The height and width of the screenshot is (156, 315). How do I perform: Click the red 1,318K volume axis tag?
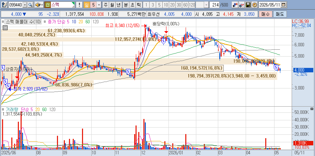(303, 143)
